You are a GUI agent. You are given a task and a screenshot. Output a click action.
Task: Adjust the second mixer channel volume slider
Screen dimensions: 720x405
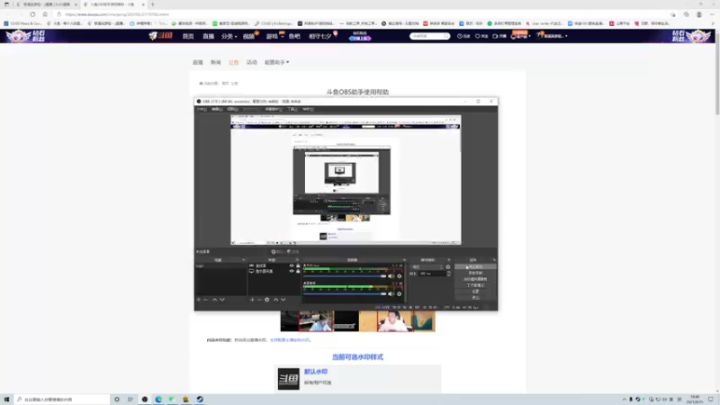tap(345, 294)
